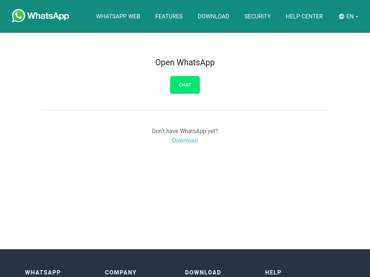
Task: Click 'Don't have WhatsApp yet?' text
Action: coord(185,131)
